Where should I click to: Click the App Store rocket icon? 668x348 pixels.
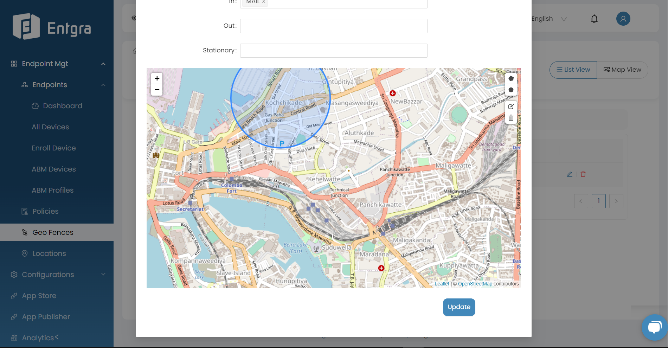[x=14, y=296]
